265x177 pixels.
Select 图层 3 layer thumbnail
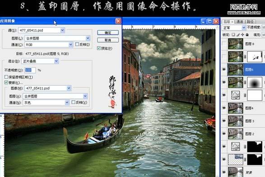coord(235,121)
